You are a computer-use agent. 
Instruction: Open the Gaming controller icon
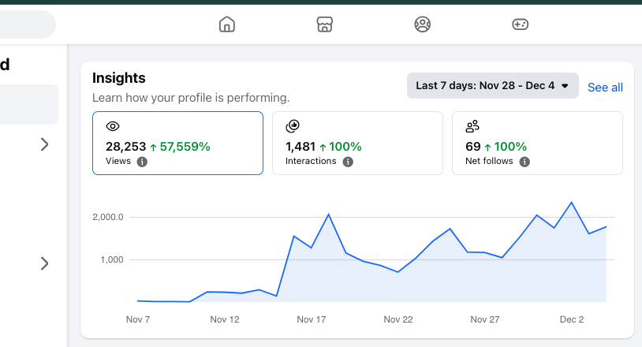[x=520, y=24]
